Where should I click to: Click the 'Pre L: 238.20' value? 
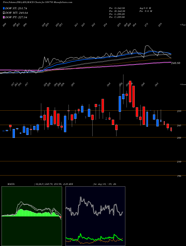click(117, 14)
